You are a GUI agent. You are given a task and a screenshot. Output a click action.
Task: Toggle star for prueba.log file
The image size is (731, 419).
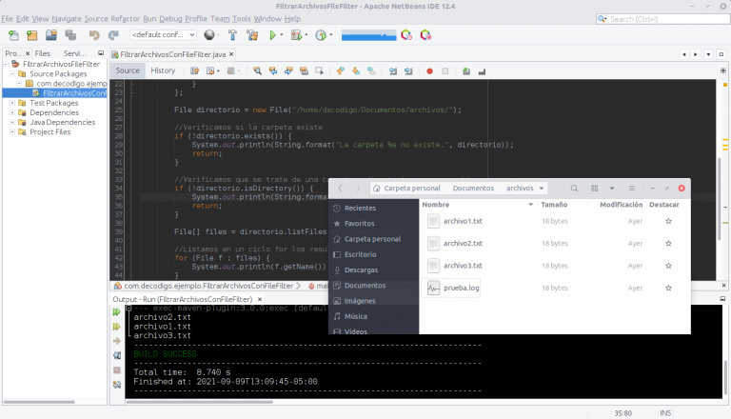(x=668, y=288)
